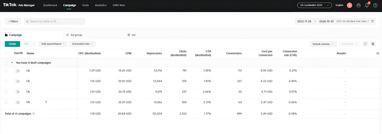Sort by CPC (destination) column header

pos(90,53)
